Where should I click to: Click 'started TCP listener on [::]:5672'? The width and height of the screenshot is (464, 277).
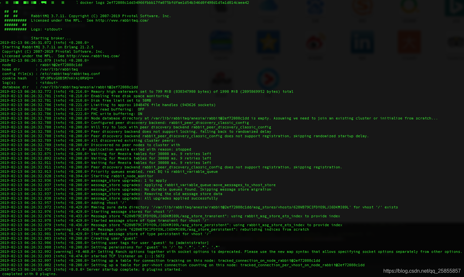coord(128,256)
